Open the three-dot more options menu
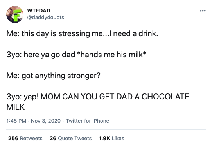This screenshot has height=146, width=212. click(x=203, y=11)
